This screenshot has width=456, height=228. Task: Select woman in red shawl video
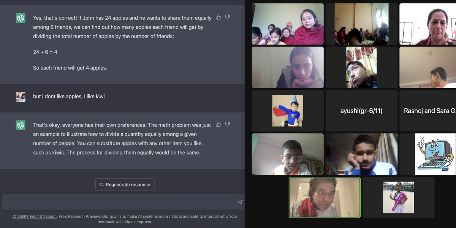288,24
